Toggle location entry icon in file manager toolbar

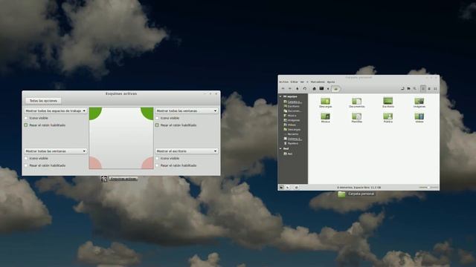pyautogui.click(x=402, y=88)
